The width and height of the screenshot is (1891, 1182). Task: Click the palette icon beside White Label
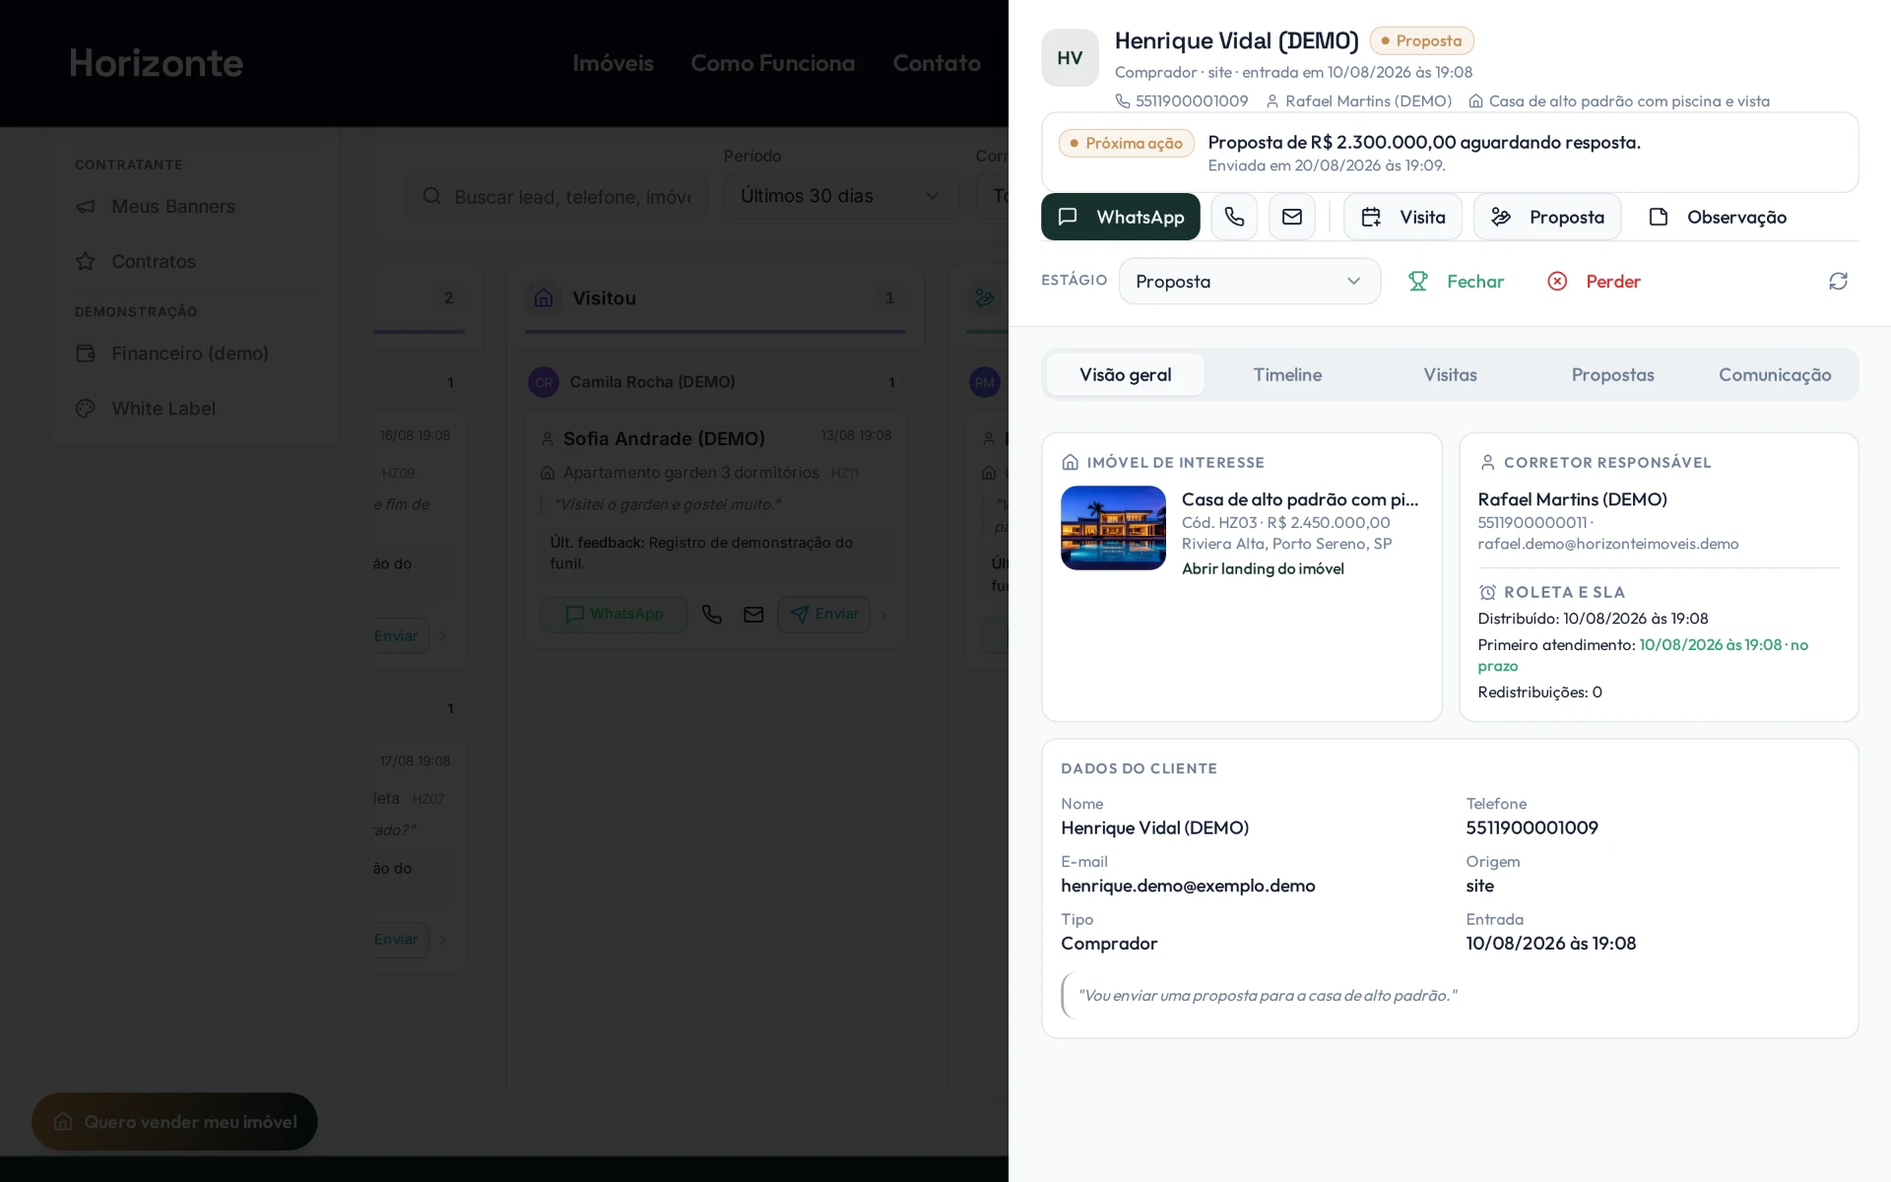[x=86, y=408]
